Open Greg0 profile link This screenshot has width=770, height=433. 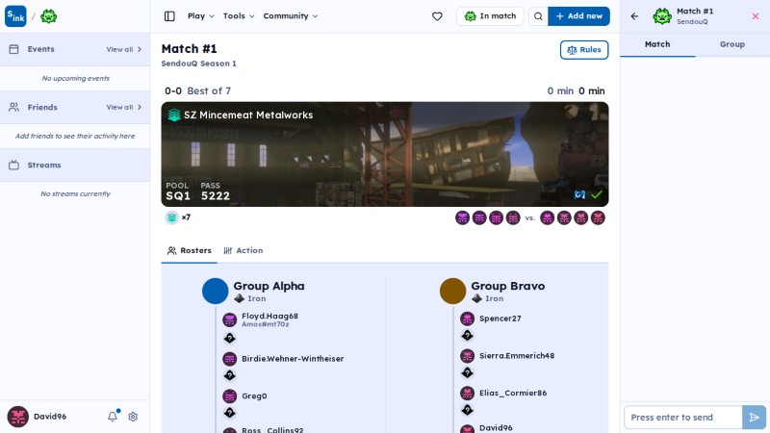click(254, 396)
